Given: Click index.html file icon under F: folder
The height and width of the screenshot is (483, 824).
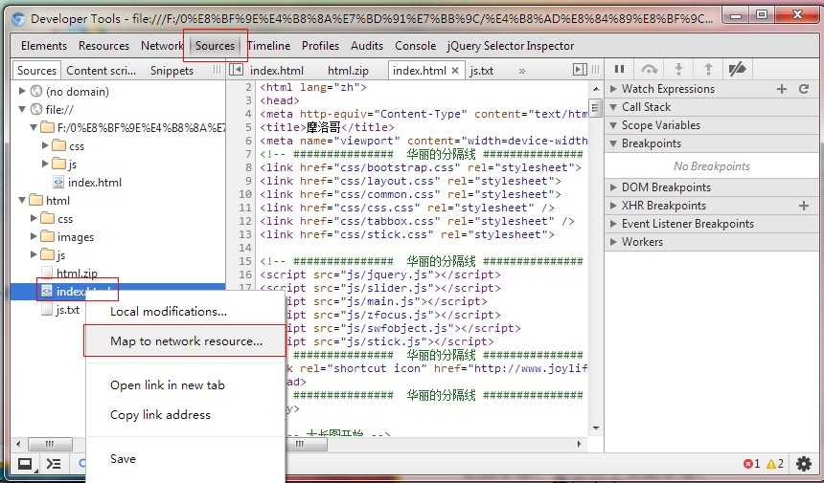Looking at the screenshot, I should click(x=58, y=183).
